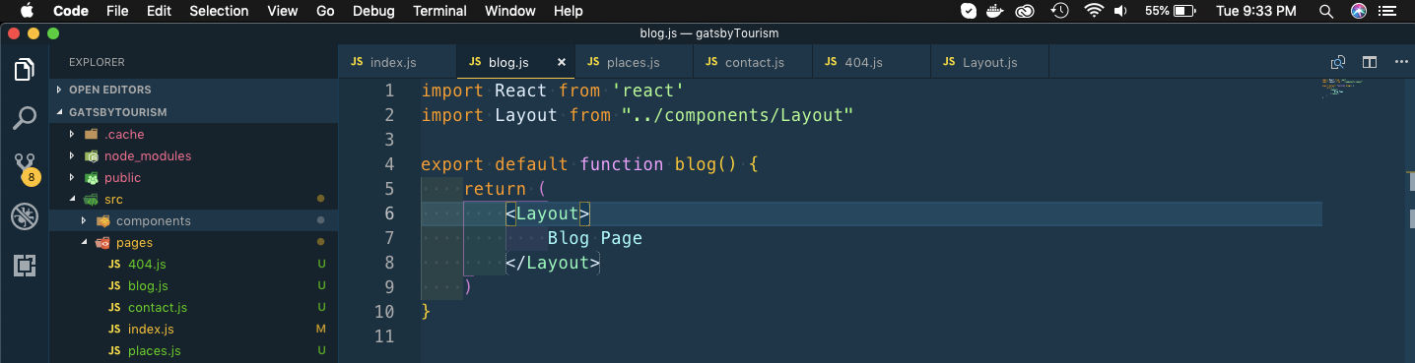The width and height of the screenshot is (1415, 363).
Task: Click the Open Changes icon in editor toolbar
Action: pos(1337,62)
